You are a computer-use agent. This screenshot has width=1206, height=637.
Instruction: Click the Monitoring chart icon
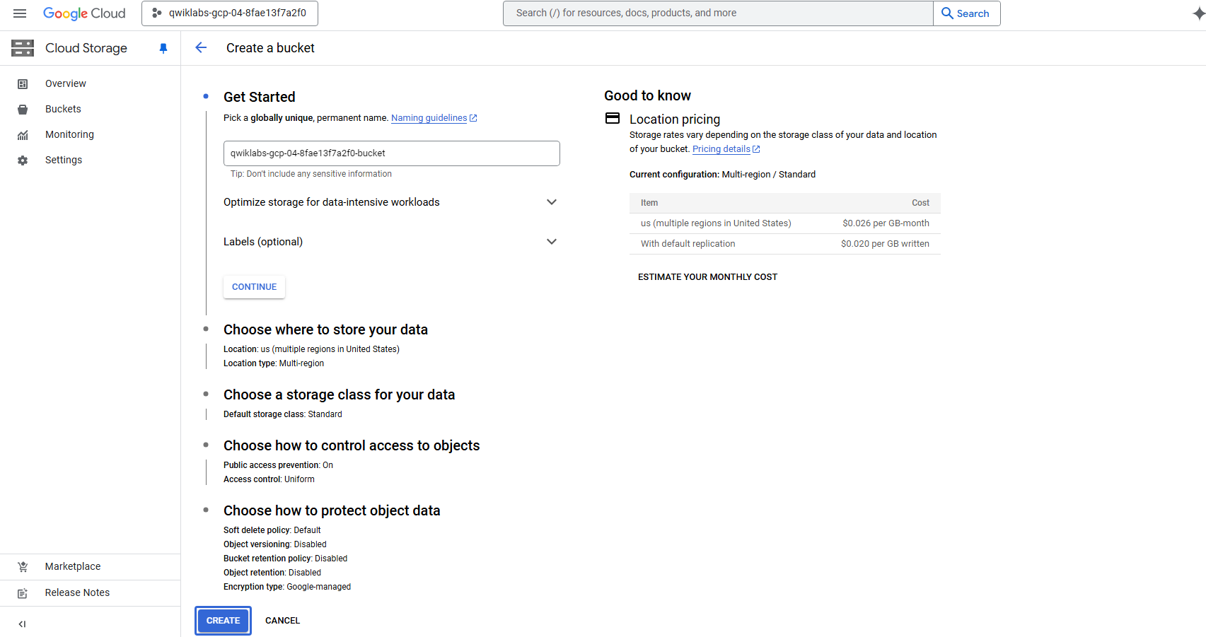(23, 135)
